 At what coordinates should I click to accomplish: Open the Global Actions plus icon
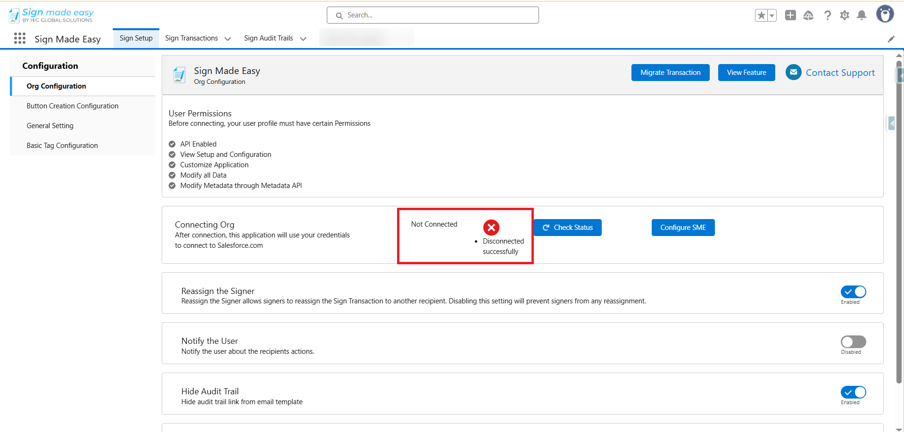tap(790, 15)
